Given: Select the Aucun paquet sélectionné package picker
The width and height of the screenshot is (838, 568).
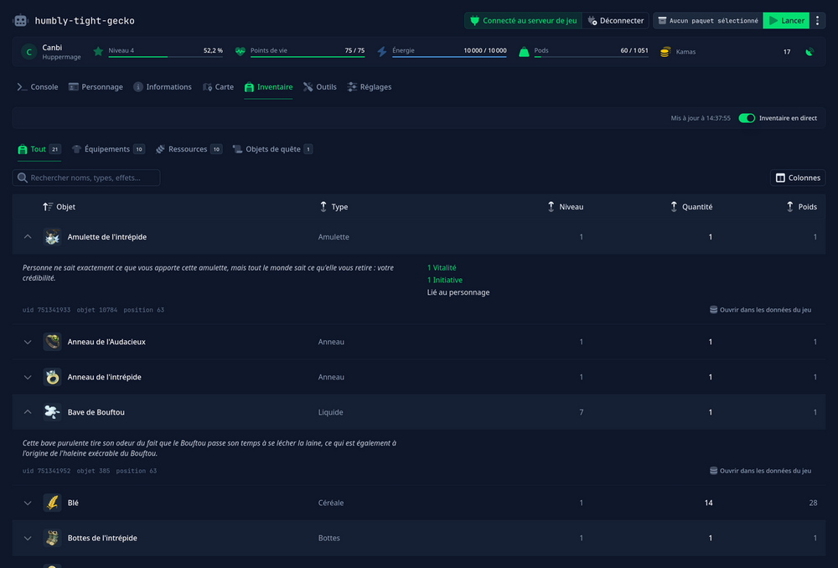Looking at the screenshot, I should [708, 21].
